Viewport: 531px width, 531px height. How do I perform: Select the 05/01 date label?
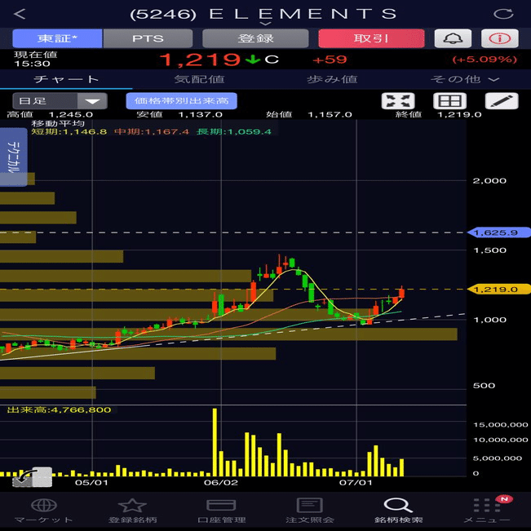[91, 482]
